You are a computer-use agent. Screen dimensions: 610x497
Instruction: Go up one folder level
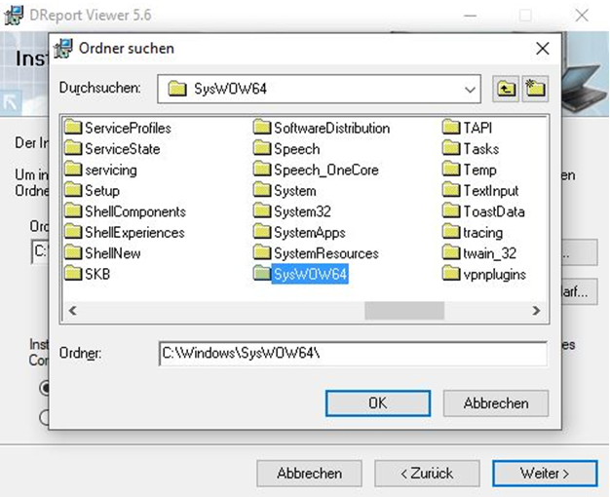pyautogui.click(x=506, y=89)
